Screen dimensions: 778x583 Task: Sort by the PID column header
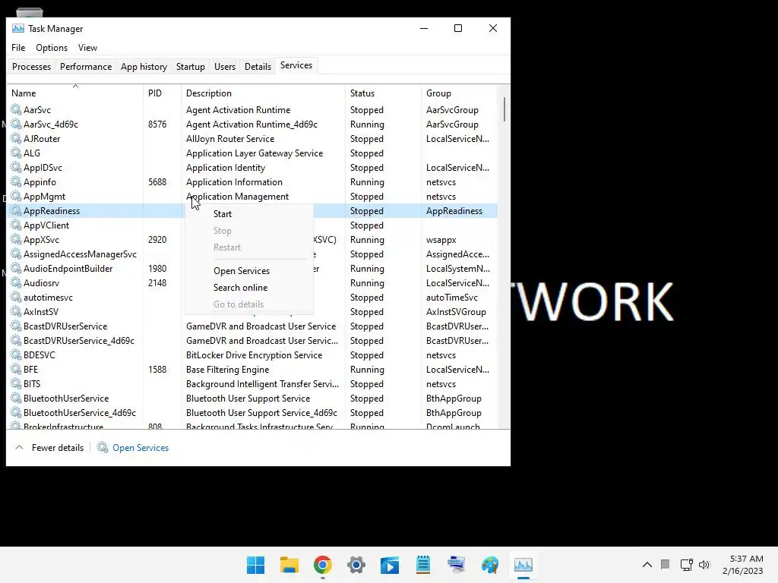pos(163,93)
